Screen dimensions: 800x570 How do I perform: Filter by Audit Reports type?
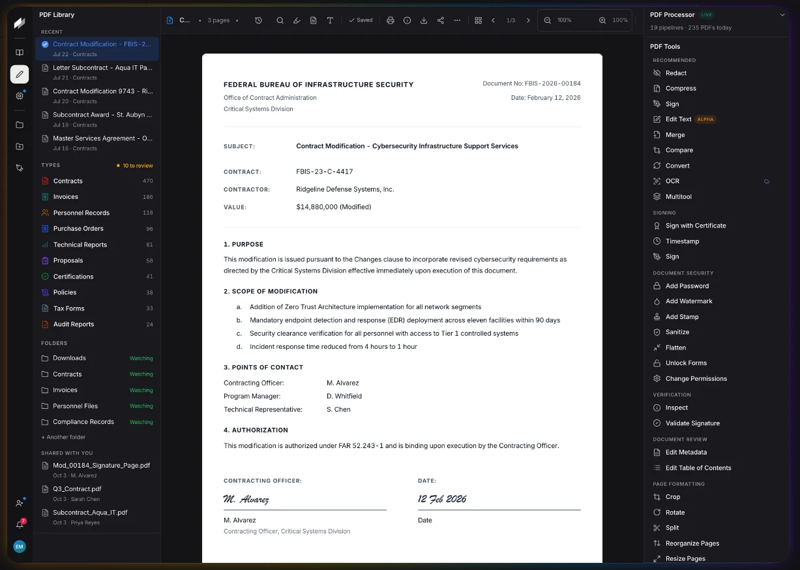point(97,324)
